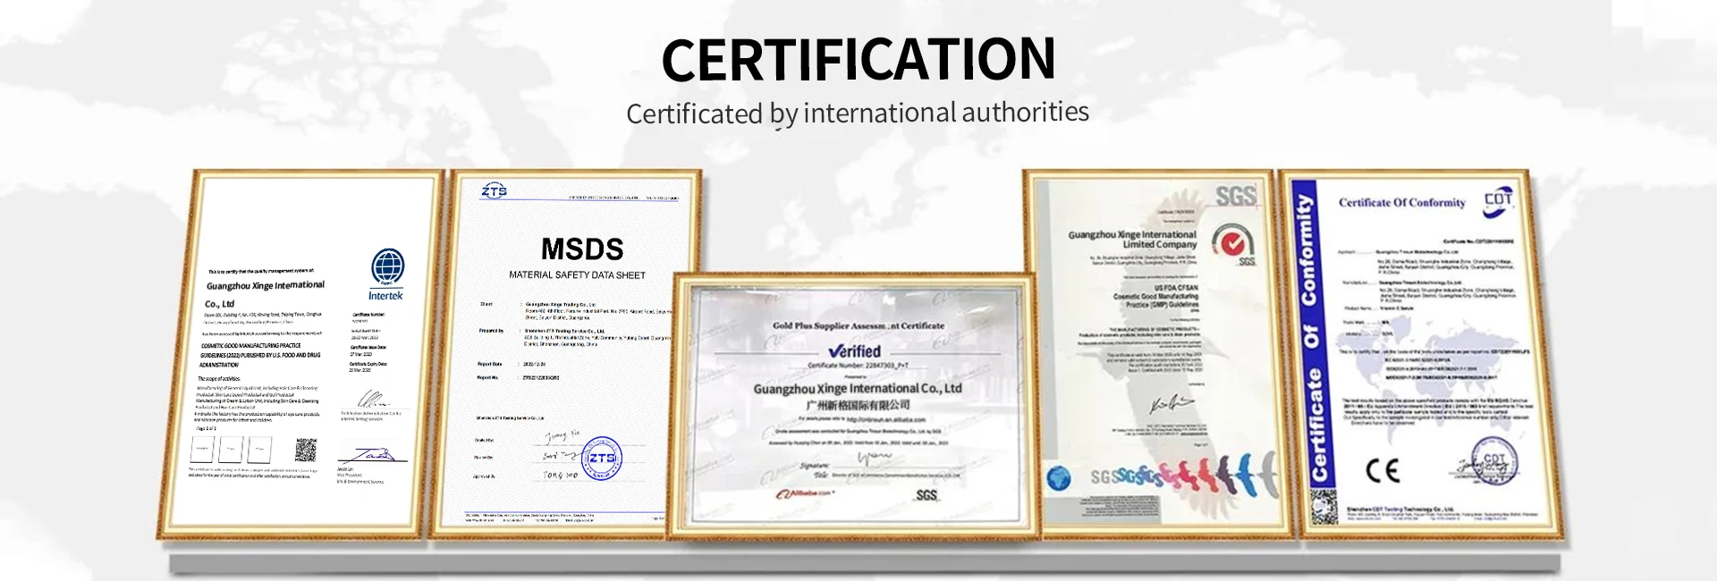The image size is (1717, 581).
Task: Click the Alibaba.com logo on the certificate
Action: tap(804, 494)
